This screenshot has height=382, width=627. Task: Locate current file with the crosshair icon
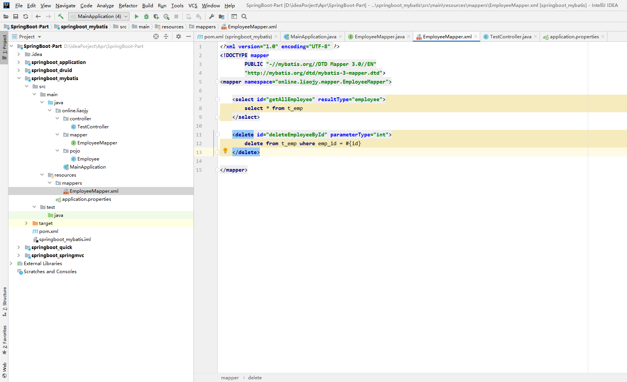coord(156,36)
